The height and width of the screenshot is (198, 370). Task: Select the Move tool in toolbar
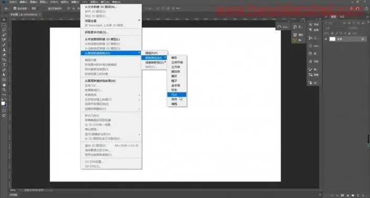[4, 19]
